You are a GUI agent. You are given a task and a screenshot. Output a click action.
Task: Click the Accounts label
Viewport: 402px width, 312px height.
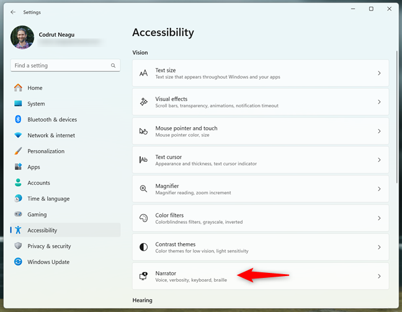38,183
